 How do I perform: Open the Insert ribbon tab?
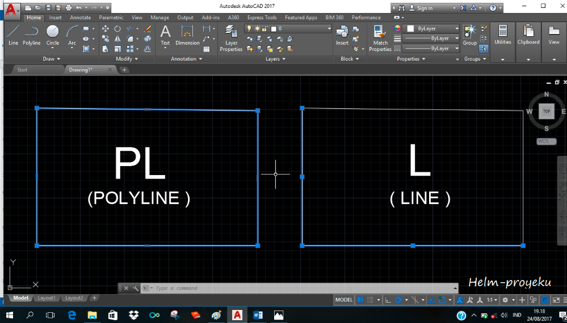(55, 18)
